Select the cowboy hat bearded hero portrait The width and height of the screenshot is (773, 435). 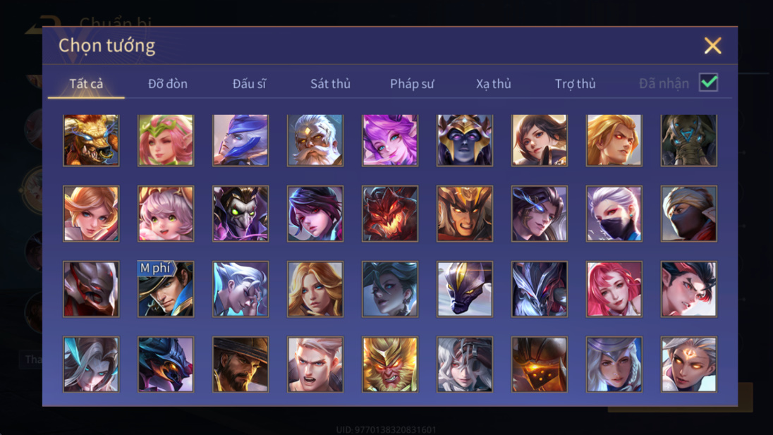tap(241, 364)
